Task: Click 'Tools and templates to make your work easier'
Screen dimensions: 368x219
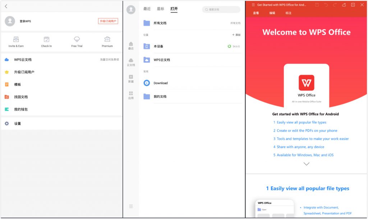Action: [313, 139]
